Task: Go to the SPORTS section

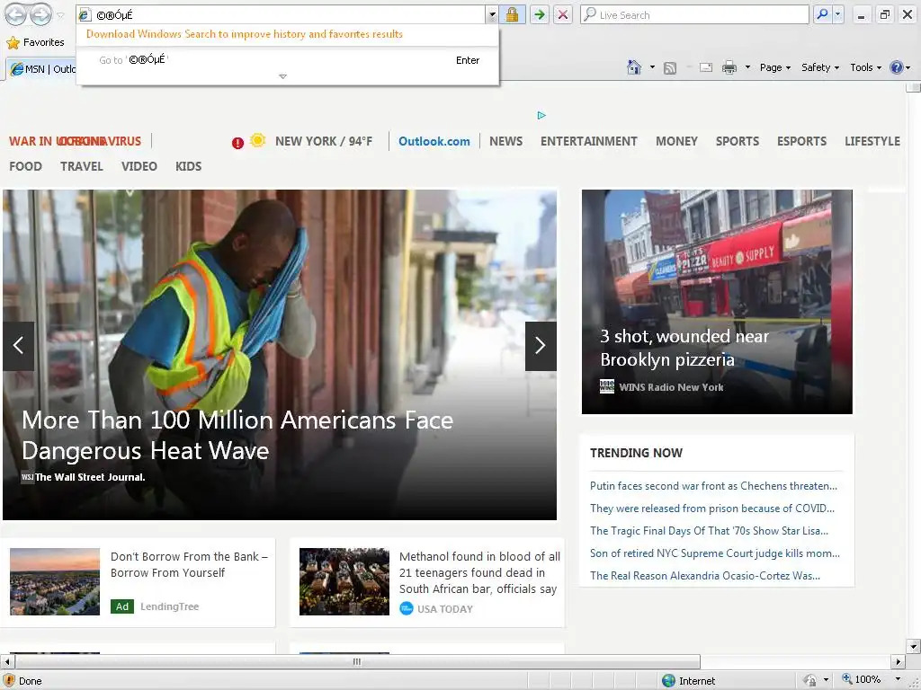Action: click(738, 141)
